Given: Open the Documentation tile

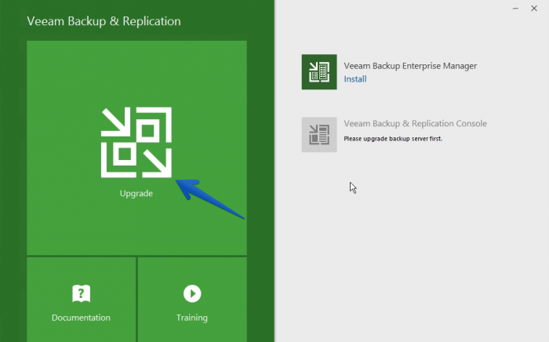Looking at the screenshot, I should (x=82, y=300).
